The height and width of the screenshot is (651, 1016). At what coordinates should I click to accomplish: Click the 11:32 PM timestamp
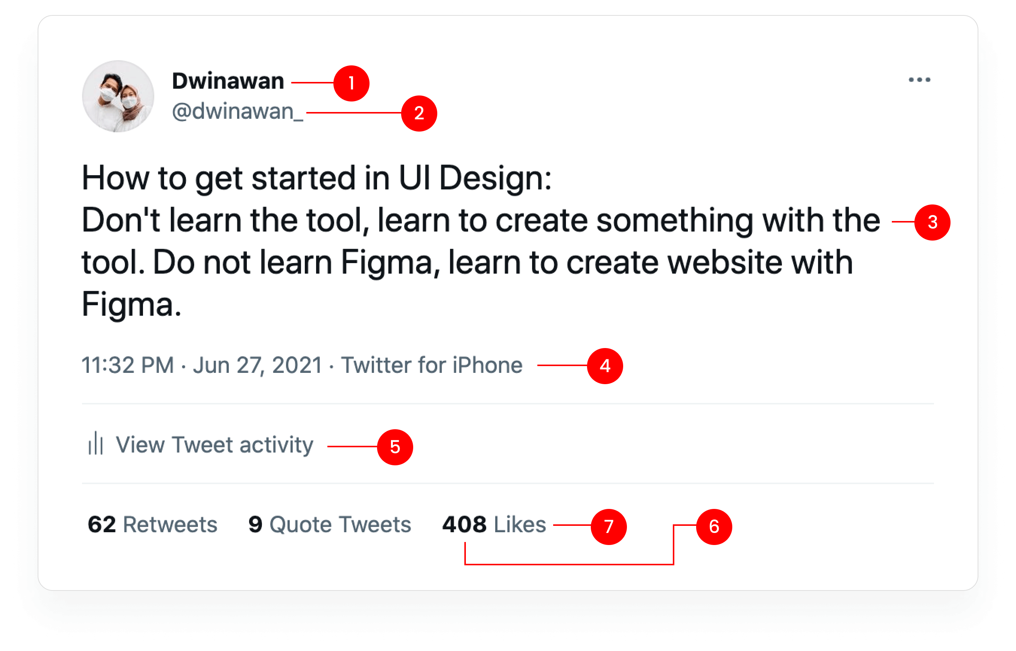pos(128,365)
